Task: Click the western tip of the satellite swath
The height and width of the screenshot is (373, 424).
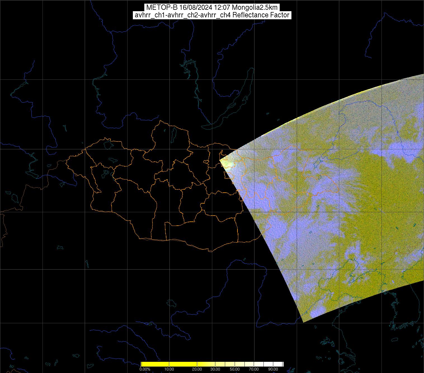Action: pos(220,160)
